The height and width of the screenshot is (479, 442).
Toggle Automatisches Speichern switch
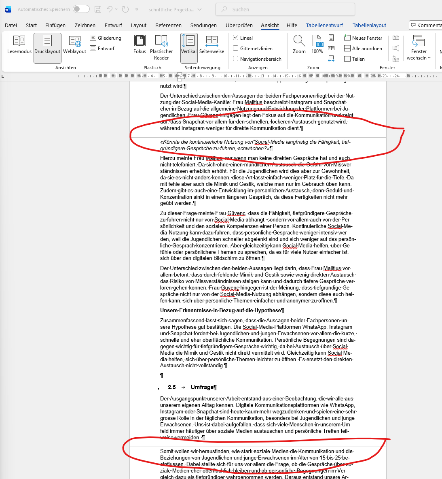point(81,9)
